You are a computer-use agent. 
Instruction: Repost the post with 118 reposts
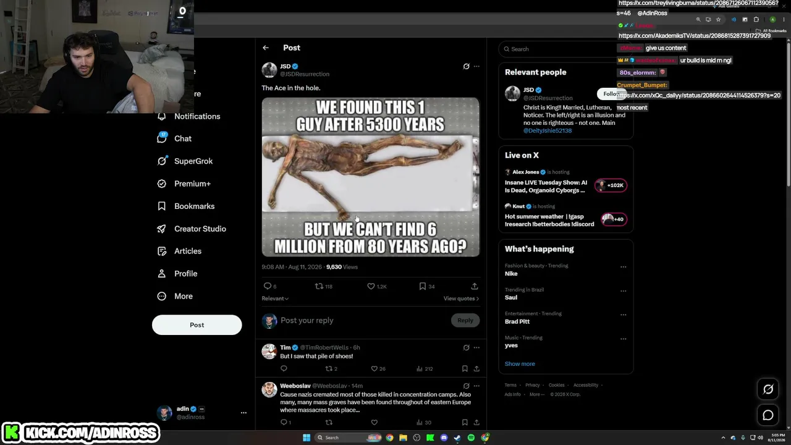[324, 286]
